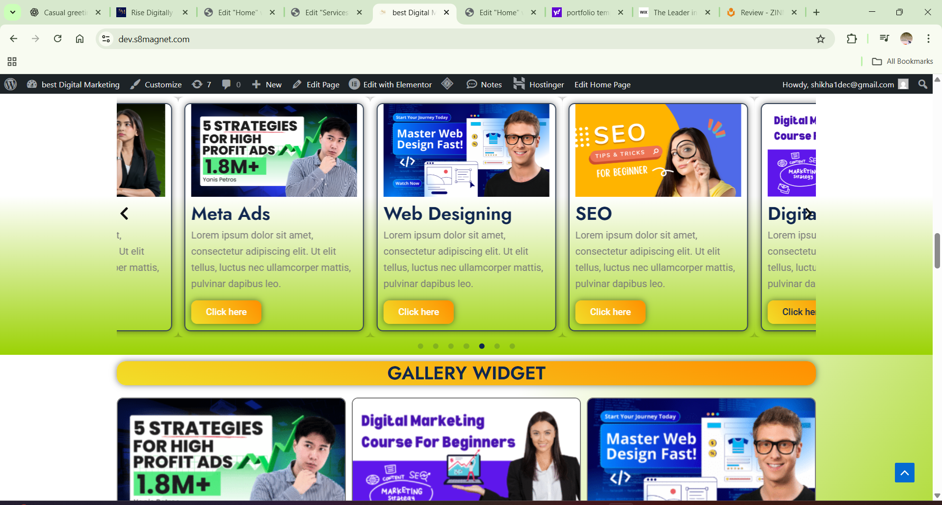
Task: Open the admin bar search icon
Action: click(x=922, y=84)
